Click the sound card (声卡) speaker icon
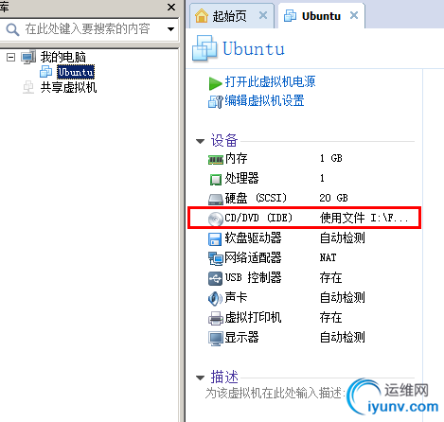 click(x=215, y=298)
